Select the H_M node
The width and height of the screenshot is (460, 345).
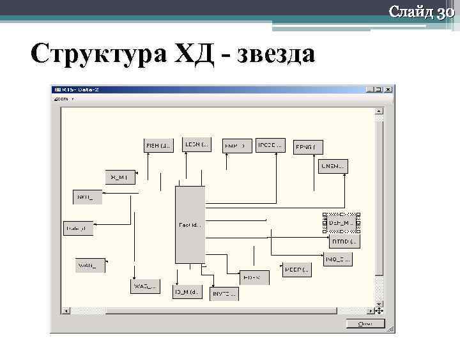(120, 177)
